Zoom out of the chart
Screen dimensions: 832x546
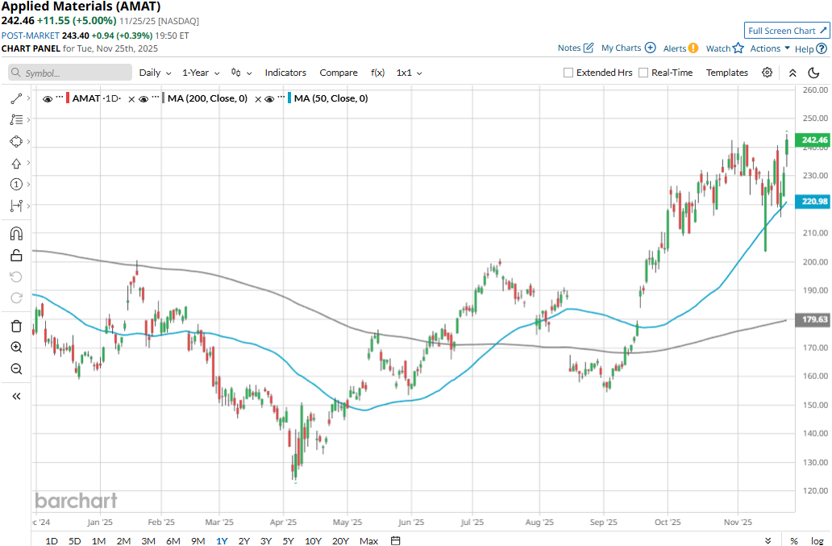[x=16, y=369]
